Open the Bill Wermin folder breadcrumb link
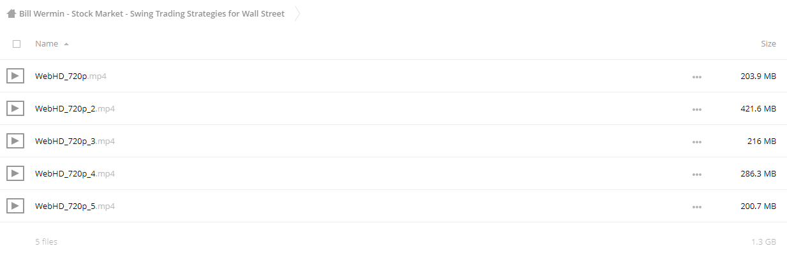This screenshot has width=787, height=274. [152, 14]
